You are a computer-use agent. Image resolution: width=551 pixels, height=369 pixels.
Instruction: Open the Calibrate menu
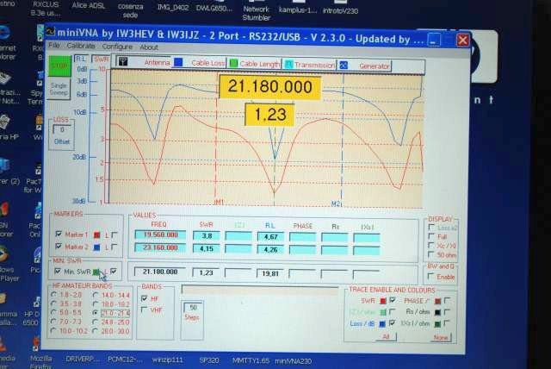(x=81, y=46)
